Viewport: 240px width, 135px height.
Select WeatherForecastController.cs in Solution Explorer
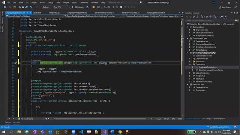[211, 70]
